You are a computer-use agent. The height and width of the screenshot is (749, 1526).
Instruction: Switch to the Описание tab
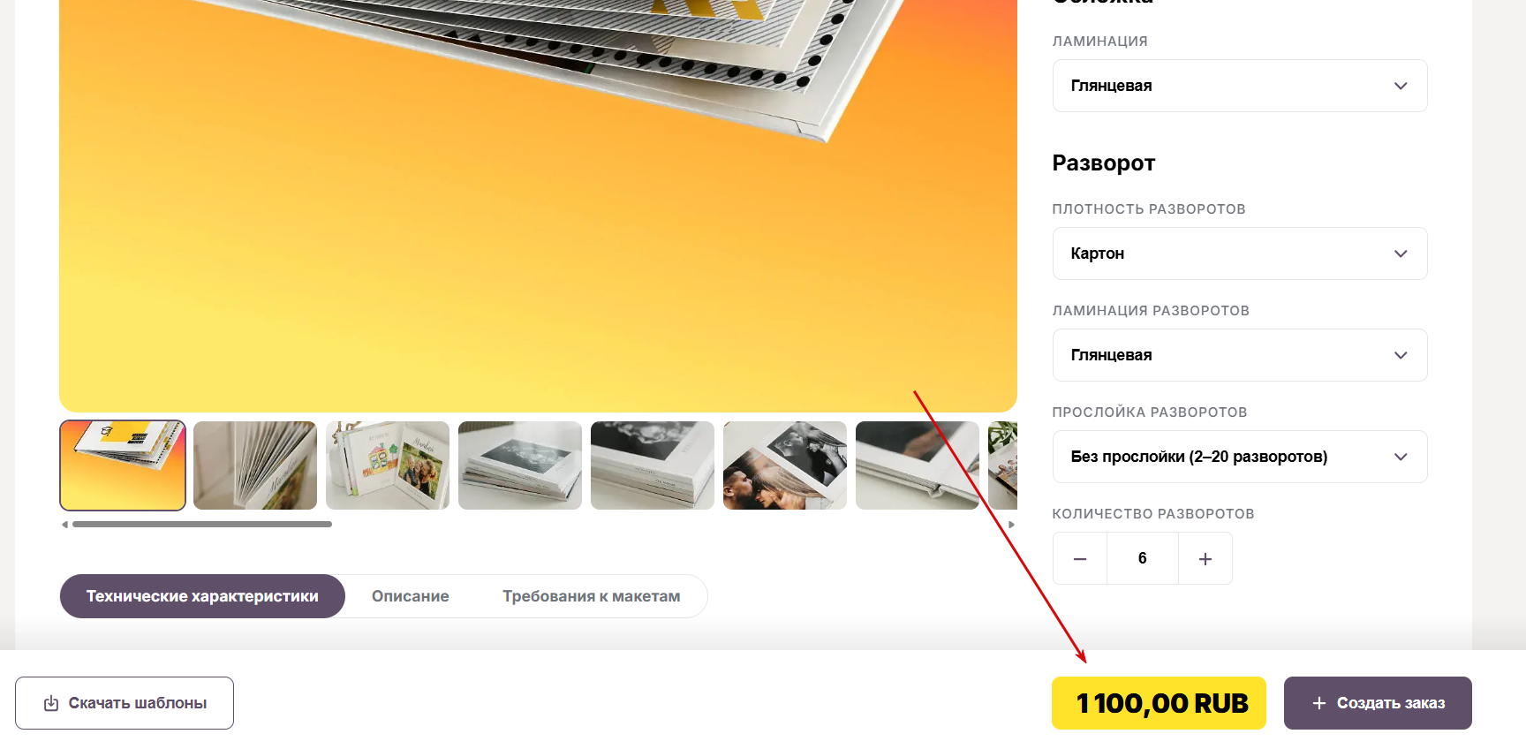point(411,596)
